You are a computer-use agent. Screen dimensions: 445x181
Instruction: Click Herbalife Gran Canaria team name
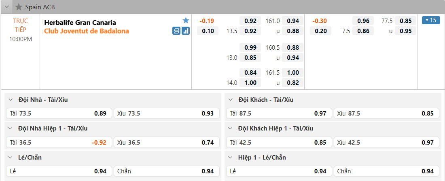coord(80,23)
